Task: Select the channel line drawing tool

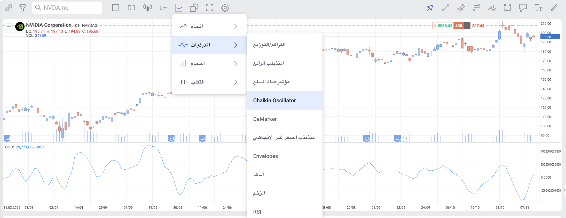Action: tap(461, 8)
